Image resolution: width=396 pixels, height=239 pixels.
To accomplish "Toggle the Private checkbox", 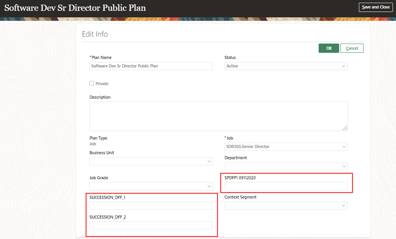I will [92, 83].
